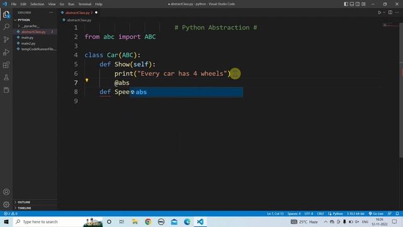Image resolution: width=403 pixels, height=227 pixels.
Task: Change indentation via Spaces: 4
Action: (x=294, y=214)
